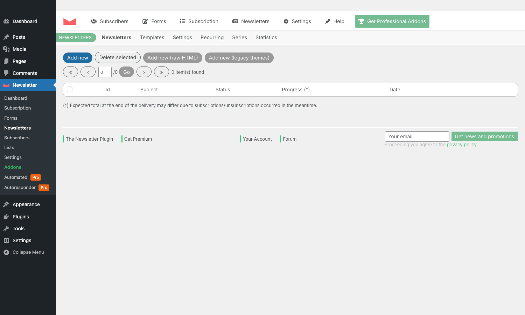Click the Posts pushpin icon
The height and width of the screenshot is (315, 525).
pyautogui.click(x=6, y=37)
